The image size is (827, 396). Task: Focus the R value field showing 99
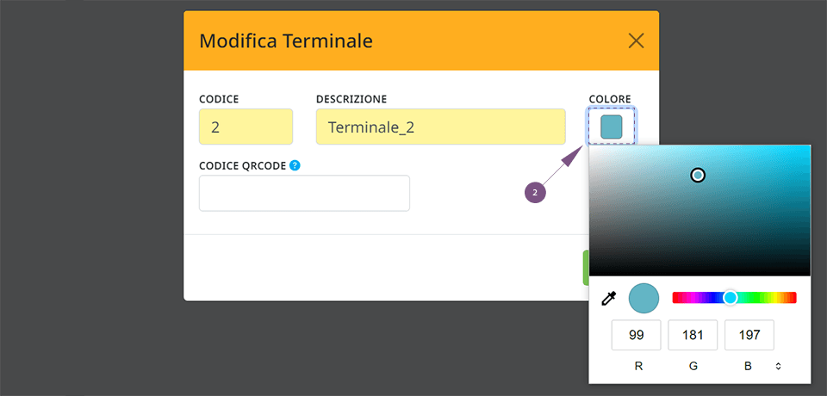click(636, 335)
